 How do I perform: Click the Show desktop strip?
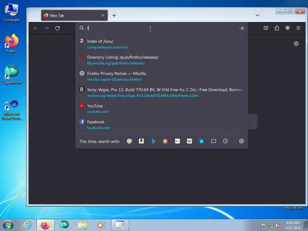[306, 225]
